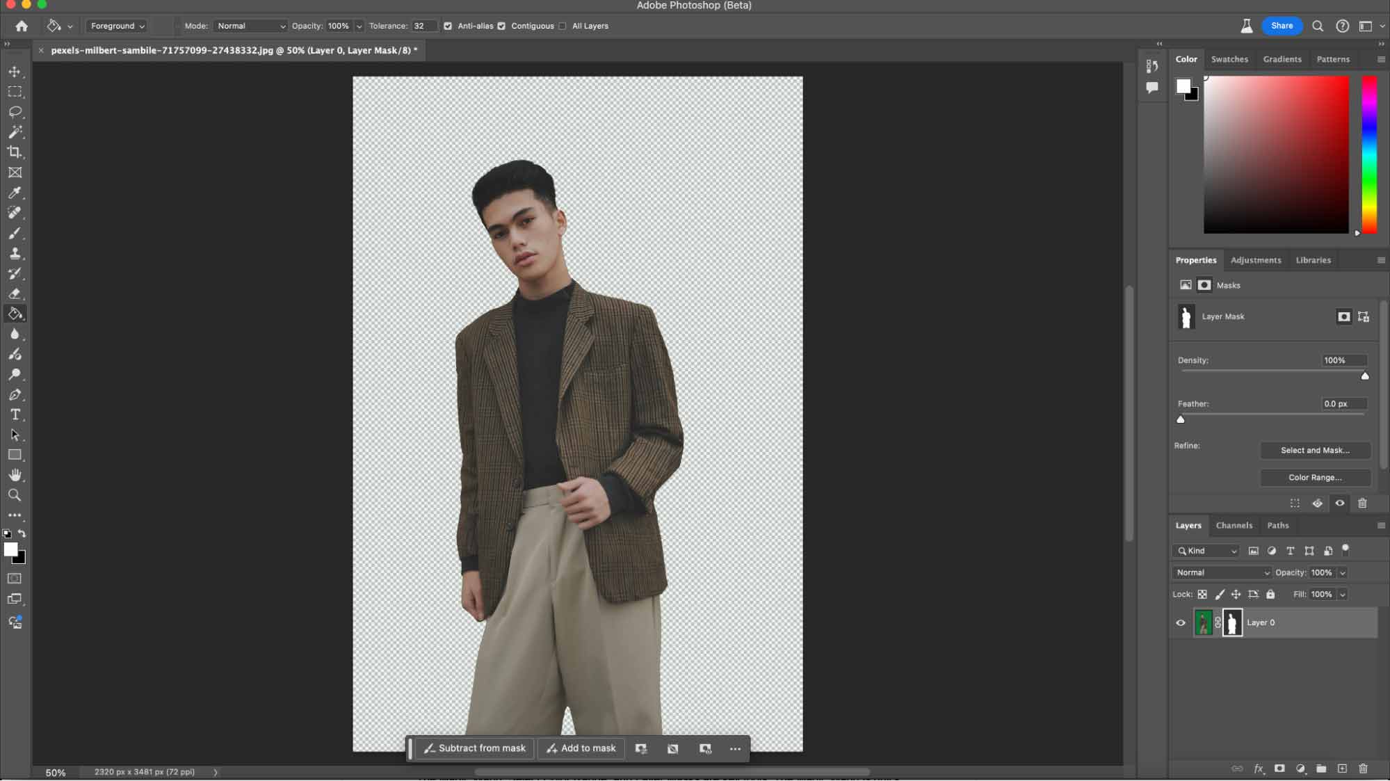Open the Home screen icon
Screen dimensions: 1390x781
point(22,26)
